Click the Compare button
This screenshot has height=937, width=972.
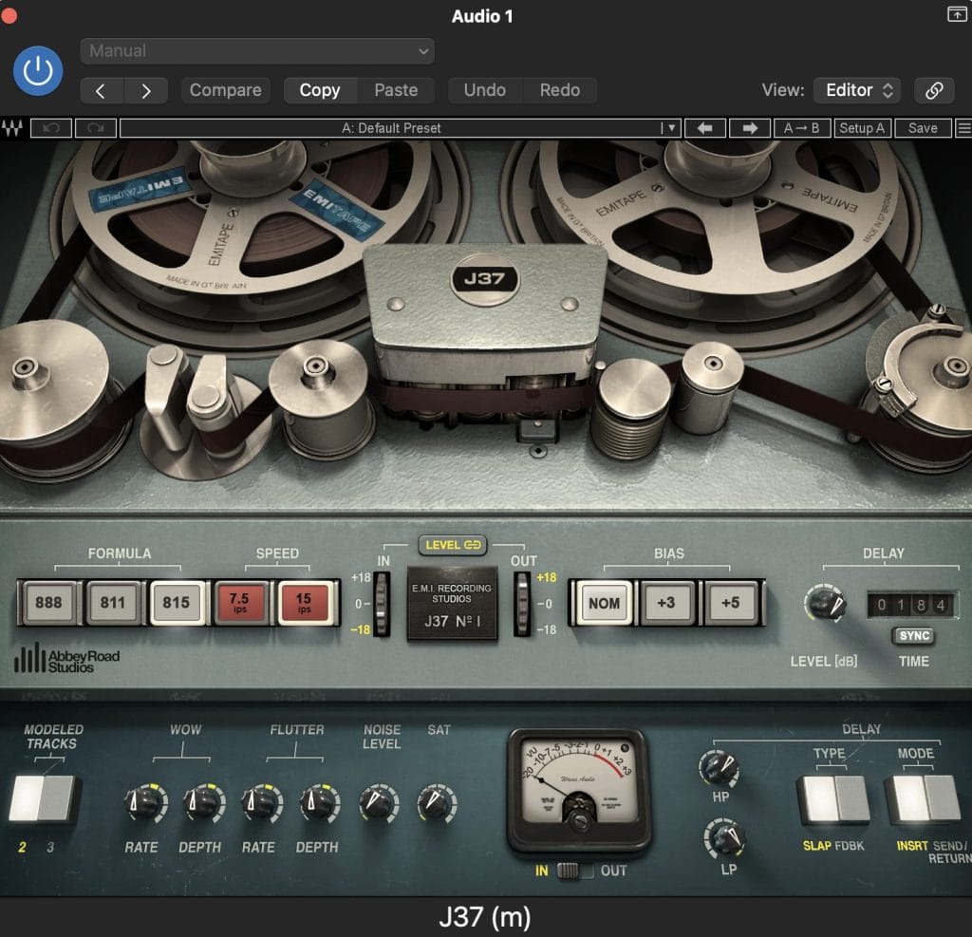(226, 90)
